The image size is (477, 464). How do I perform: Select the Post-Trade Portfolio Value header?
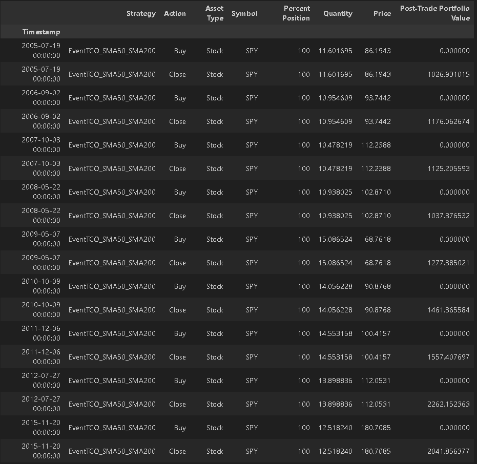click(434, 13)
